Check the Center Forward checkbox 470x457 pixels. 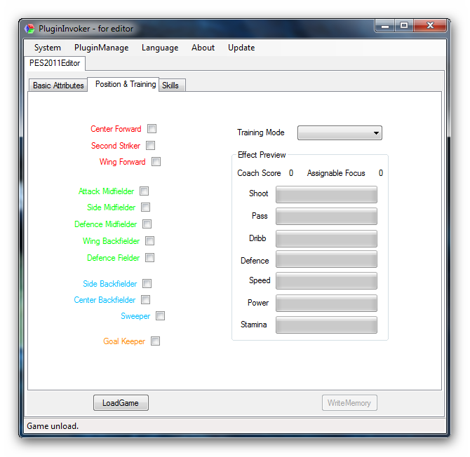pos(152,129)
